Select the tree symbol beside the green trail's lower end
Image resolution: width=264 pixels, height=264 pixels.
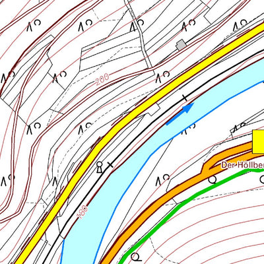pos(136,257)
